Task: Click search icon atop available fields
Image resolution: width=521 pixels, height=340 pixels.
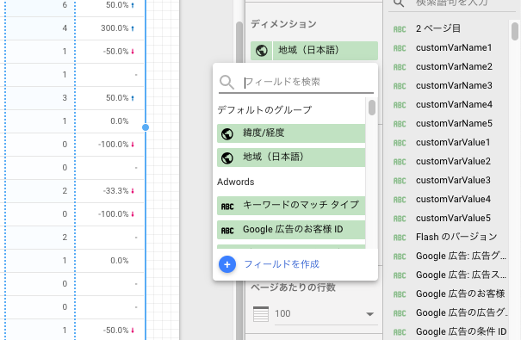Action: [399, 3]
